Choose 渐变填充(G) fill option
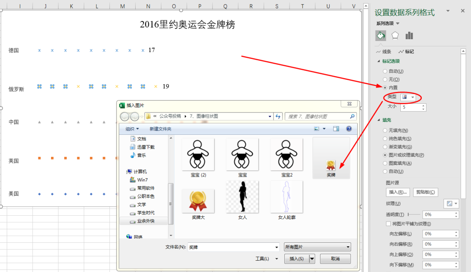 tap(385, 147)
